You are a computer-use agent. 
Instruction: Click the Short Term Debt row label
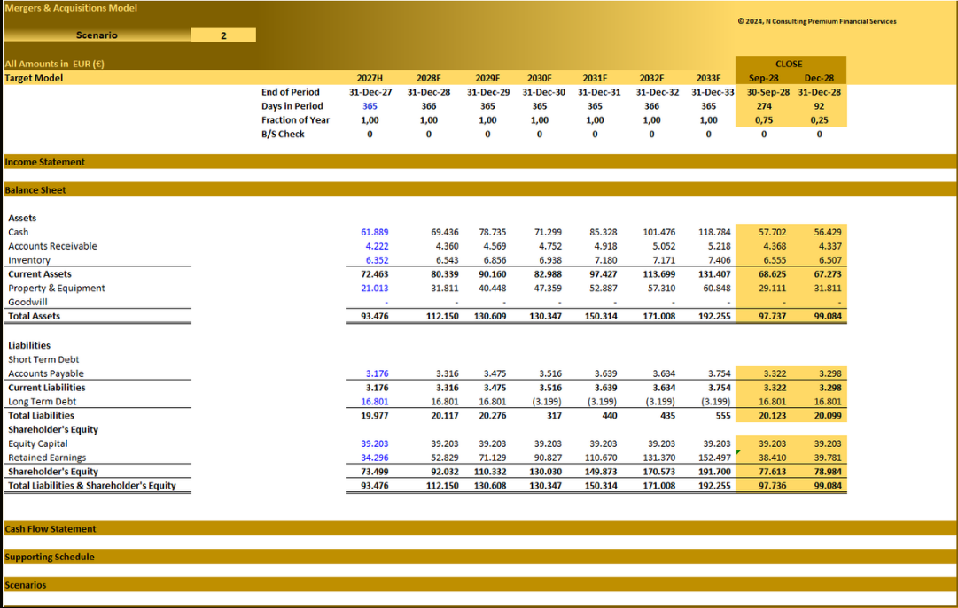pos(43,359)
